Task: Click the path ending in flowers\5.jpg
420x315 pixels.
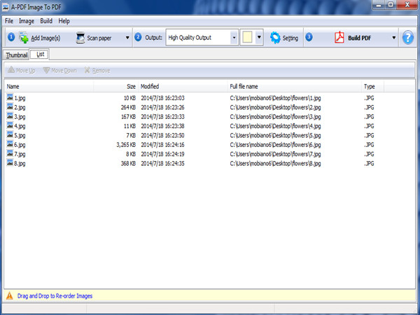Action: 275,136
